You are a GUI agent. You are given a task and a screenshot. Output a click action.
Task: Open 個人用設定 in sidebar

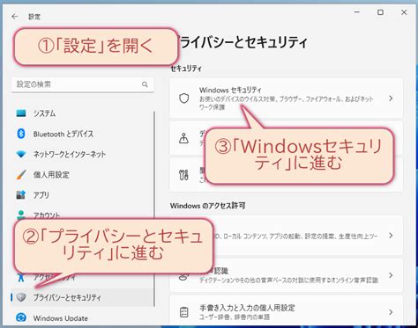pyautogui.click(x=82, y=175)
